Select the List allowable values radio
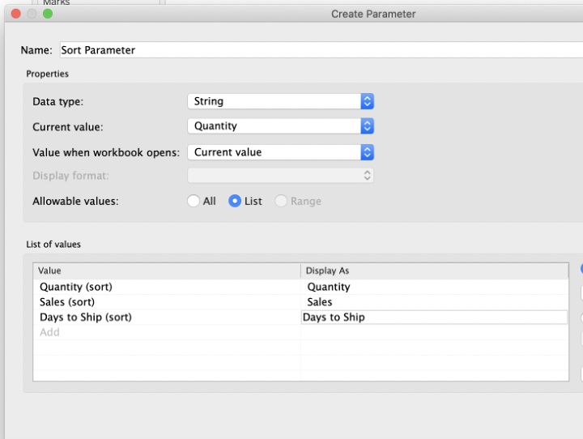The image size is (583, 439). coord(235,201)
